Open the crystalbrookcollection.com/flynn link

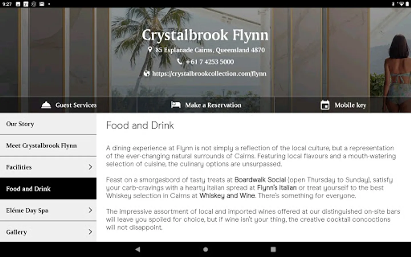(209, 74)
